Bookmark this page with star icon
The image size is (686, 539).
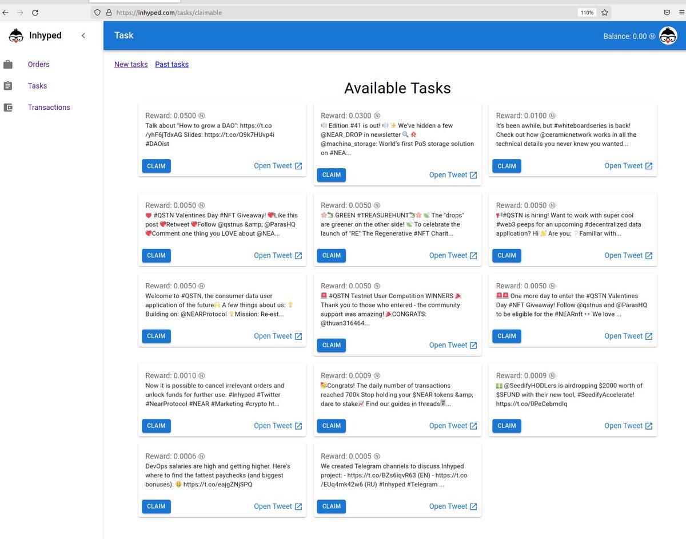[605, 12]
